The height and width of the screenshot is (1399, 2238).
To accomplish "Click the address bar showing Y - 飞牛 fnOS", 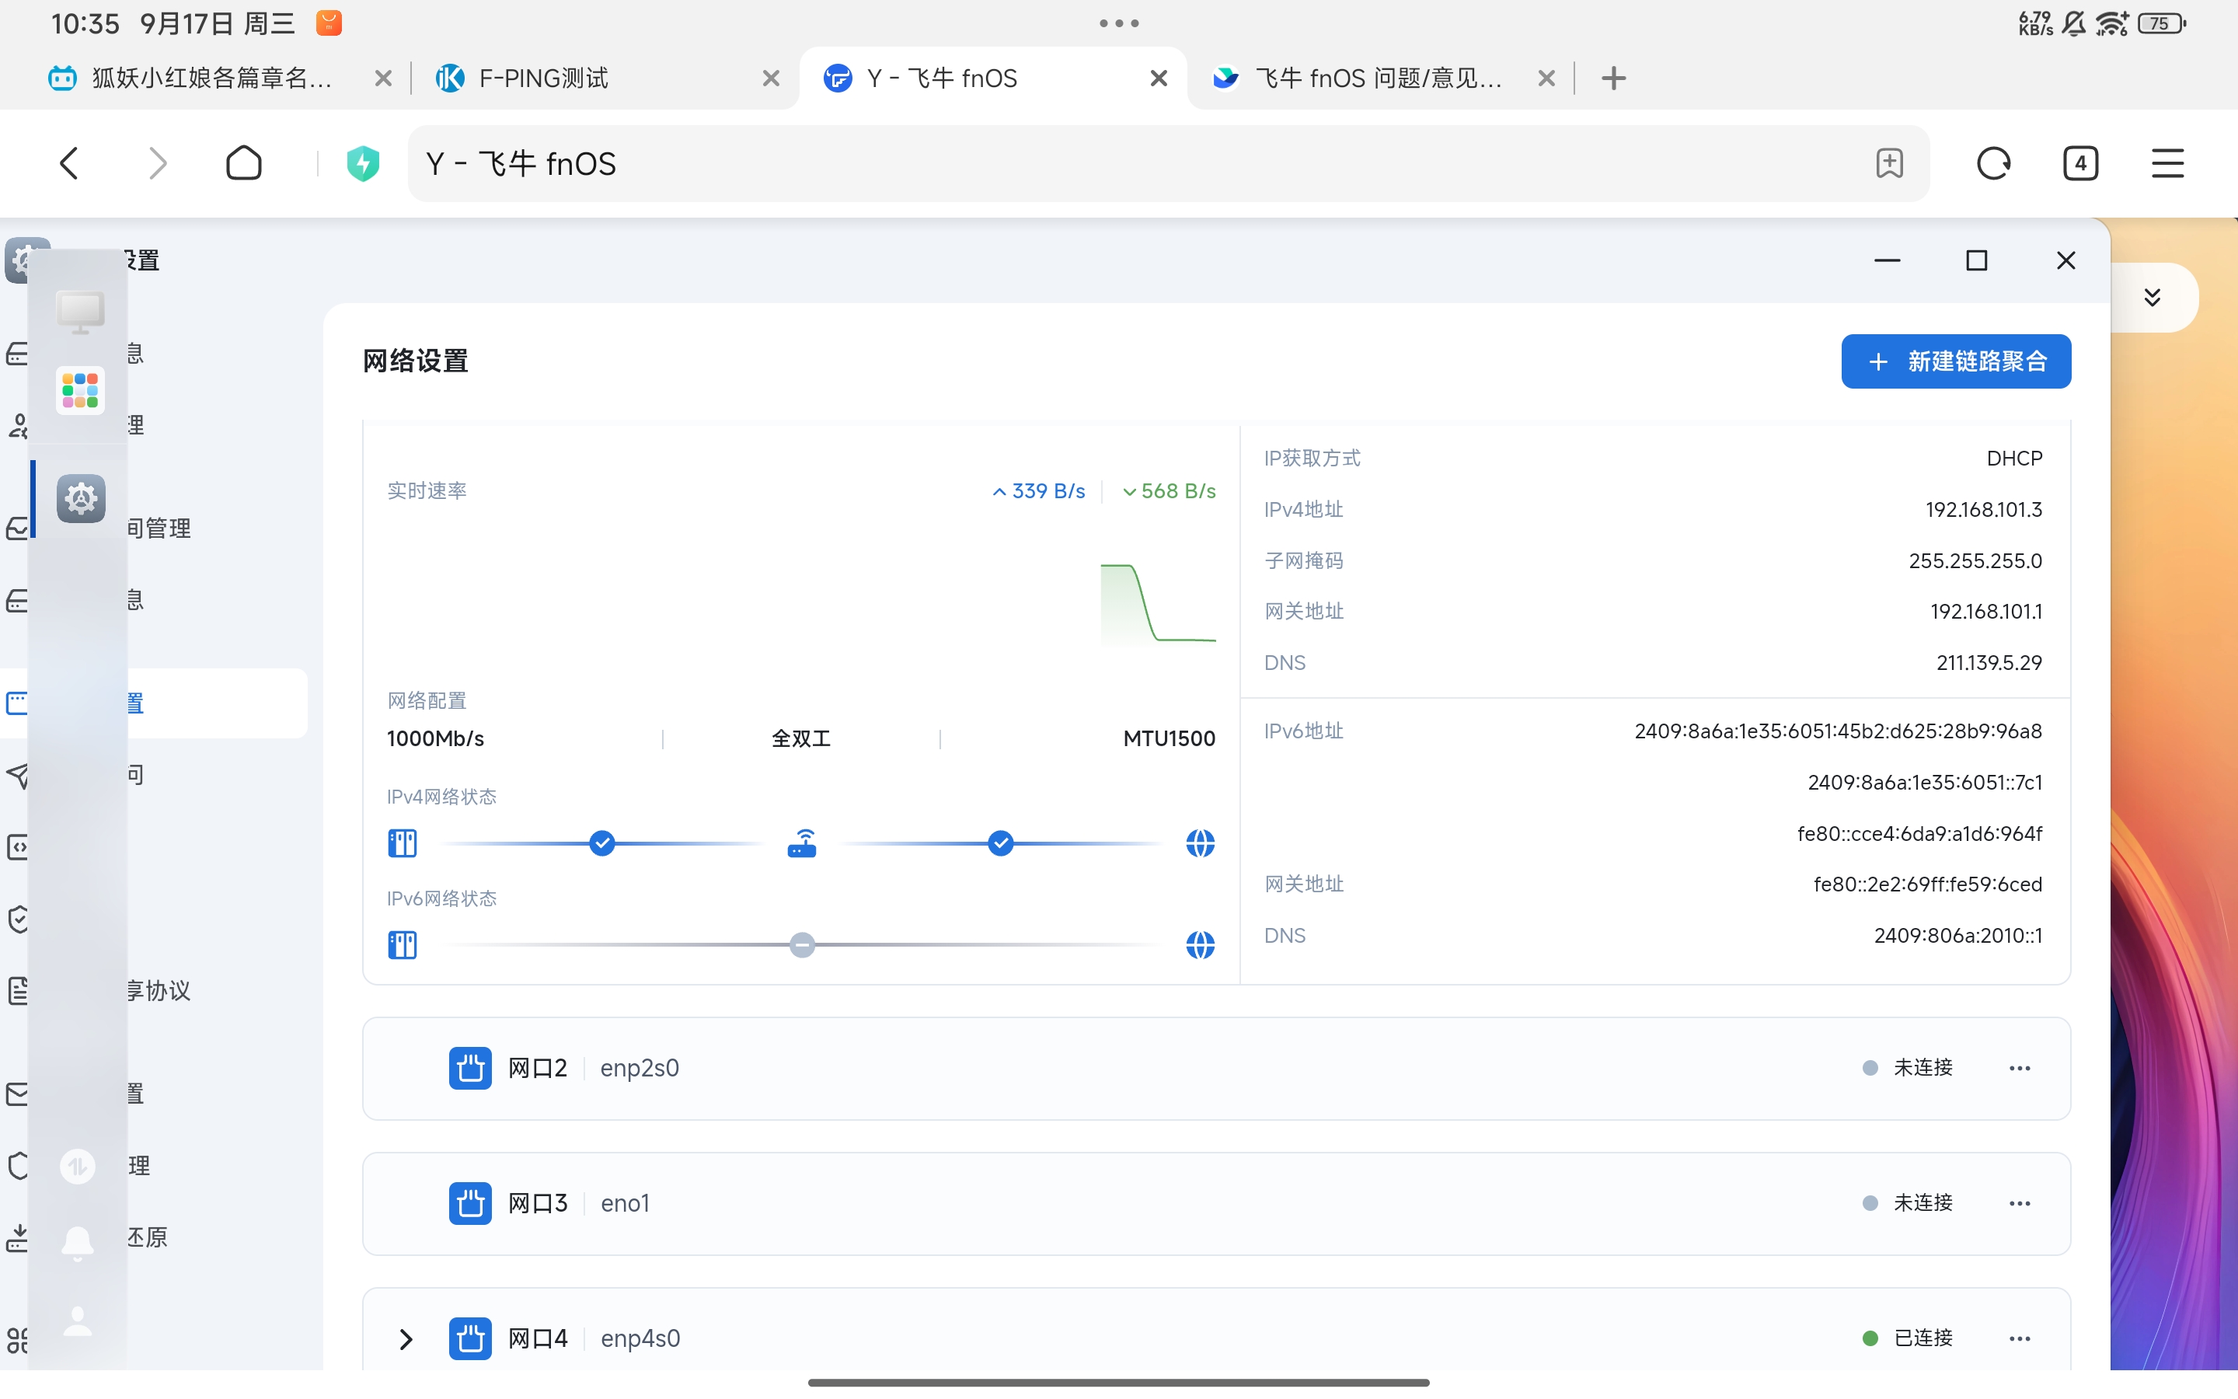I will click(1110, 164).
